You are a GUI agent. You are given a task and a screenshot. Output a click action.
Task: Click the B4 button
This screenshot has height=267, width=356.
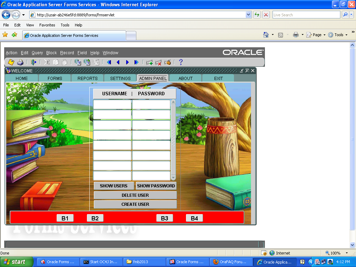click(x=194, y=218)
